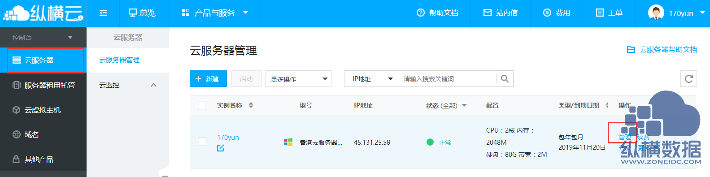The height and width of the screenshot is (177, 710).
Task: Click the 站内信 envelope icon
Action: [488, 13]
